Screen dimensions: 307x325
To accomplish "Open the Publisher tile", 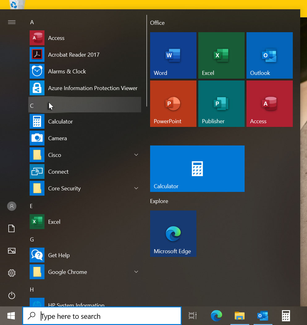I will coord(221,104).
